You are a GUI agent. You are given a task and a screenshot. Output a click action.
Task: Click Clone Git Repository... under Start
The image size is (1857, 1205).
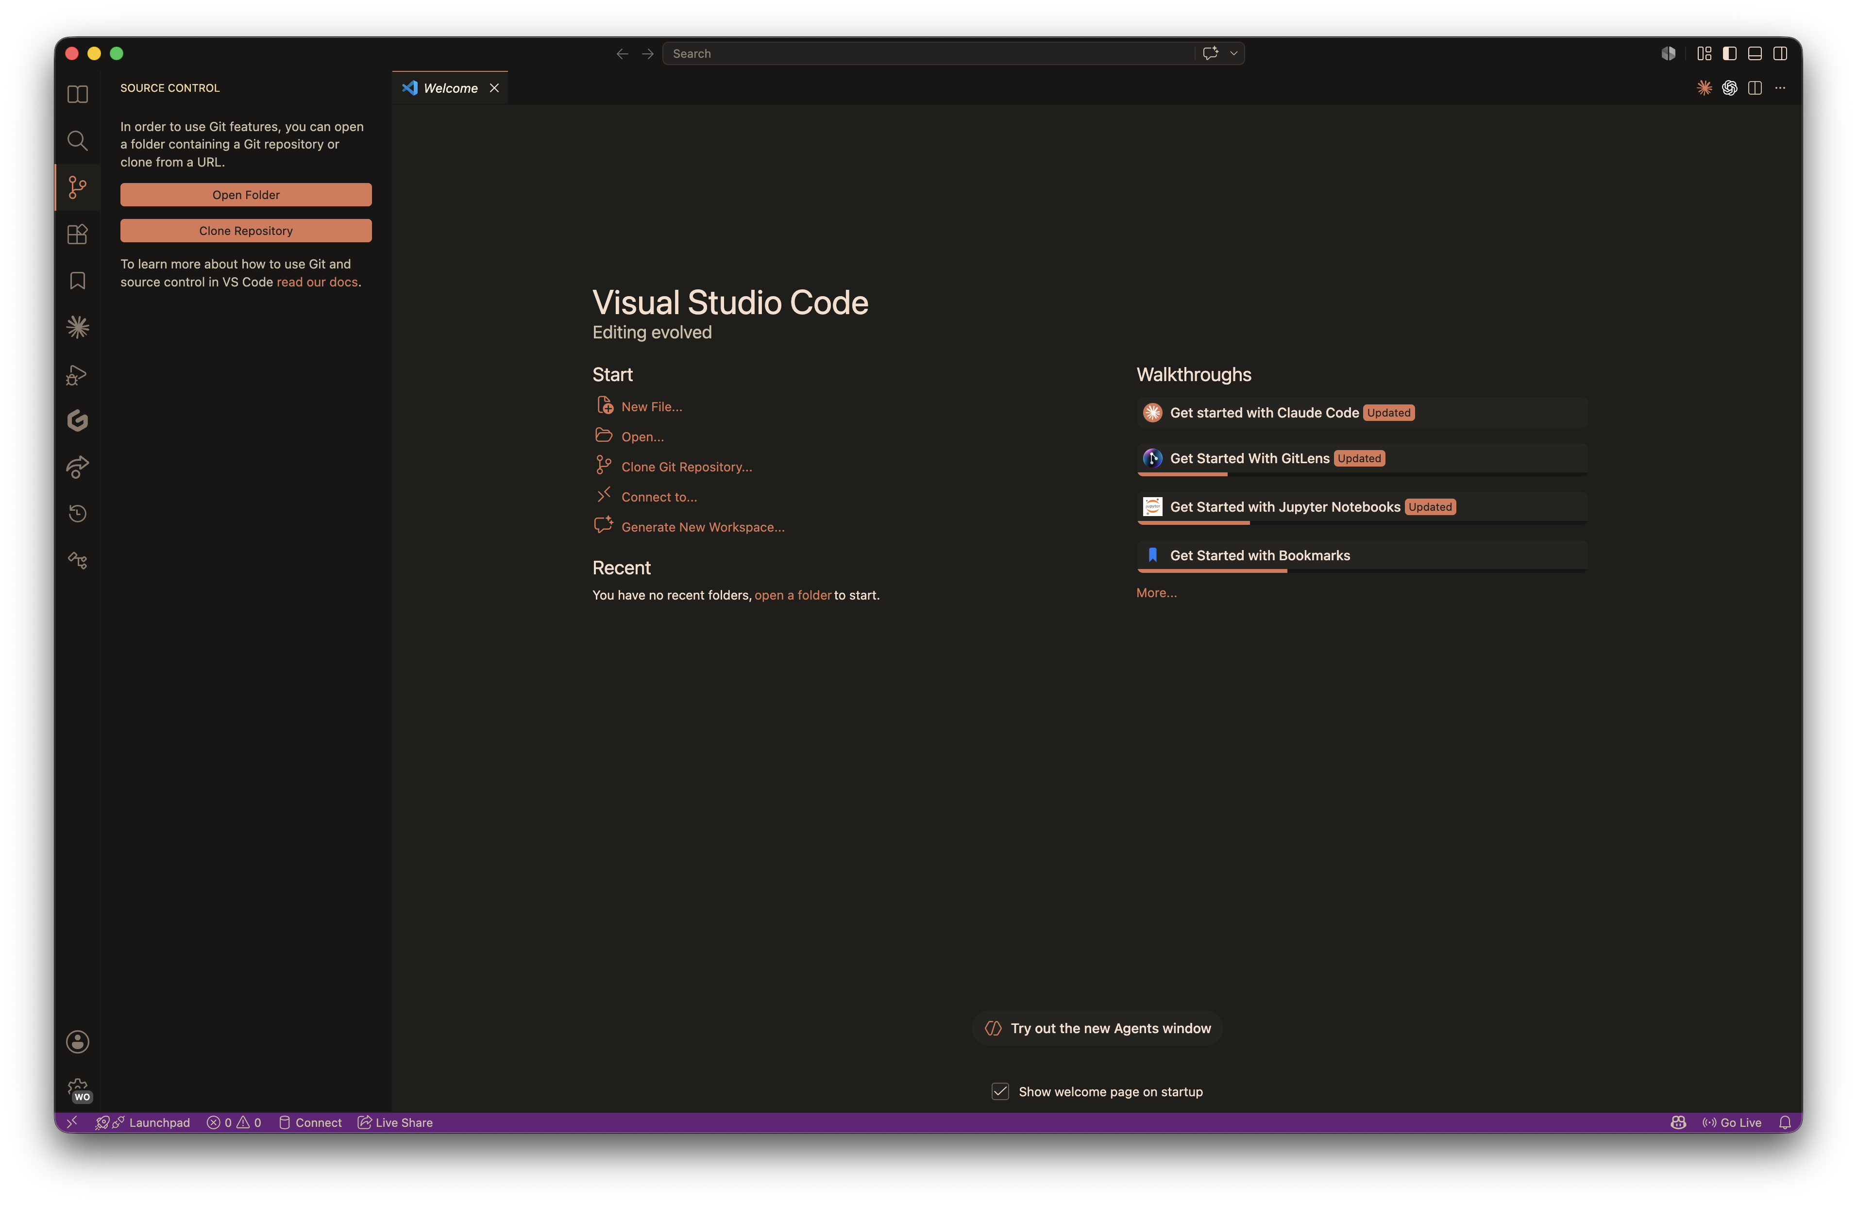point(687,467)
